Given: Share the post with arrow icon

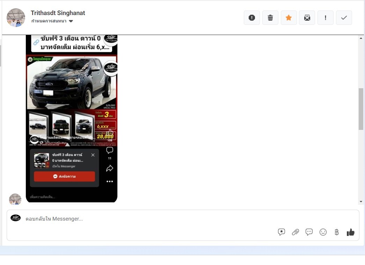Looking at the screenshot, I should 110,168.
